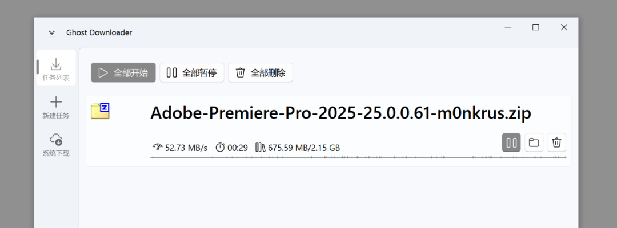Click the remaining time stopwatch icon
The image size is (617, 228).
tap(220, 148)
